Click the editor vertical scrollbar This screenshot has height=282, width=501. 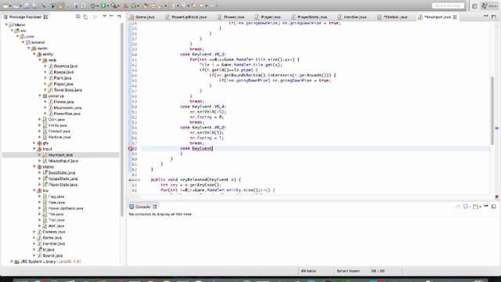point(492,110)
